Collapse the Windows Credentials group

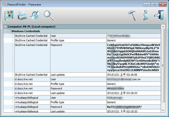pyautogui.click(x=9, y=31)
